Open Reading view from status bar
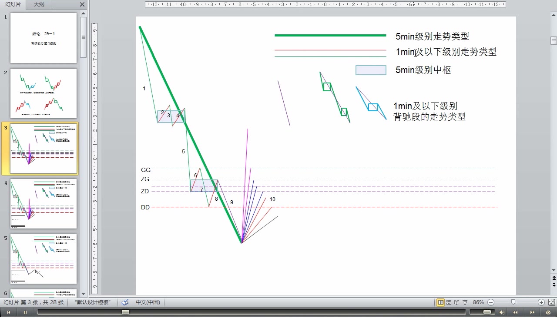Viewport: 557px width, 318px height. pyautogui.click(x=456, y=302)
